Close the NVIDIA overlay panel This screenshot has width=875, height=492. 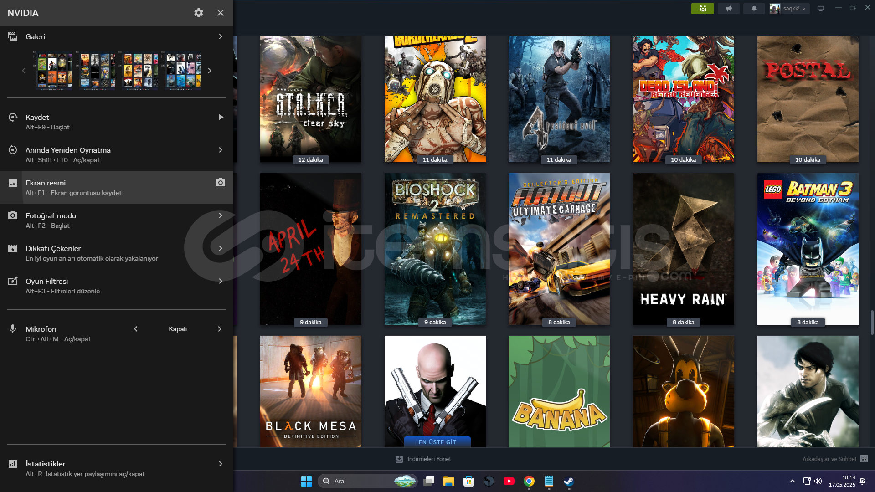(x=221, y=13)
